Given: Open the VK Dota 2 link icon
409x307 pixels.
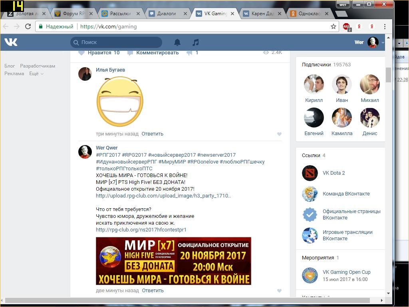Looking at the screenshot, I should point(310,173).
